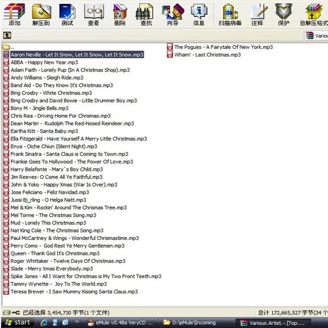
Task: Click the show desktop quick launch icon
Action: [55, 323]
